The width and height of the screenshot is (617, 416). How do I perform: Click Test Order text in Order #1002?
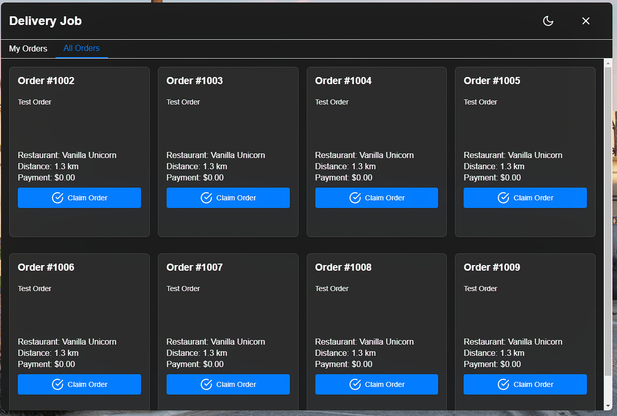(x=35, y=102)
